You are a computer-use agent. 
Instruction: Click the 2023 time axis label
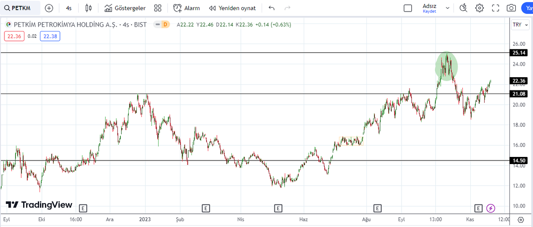pos(146,219)
